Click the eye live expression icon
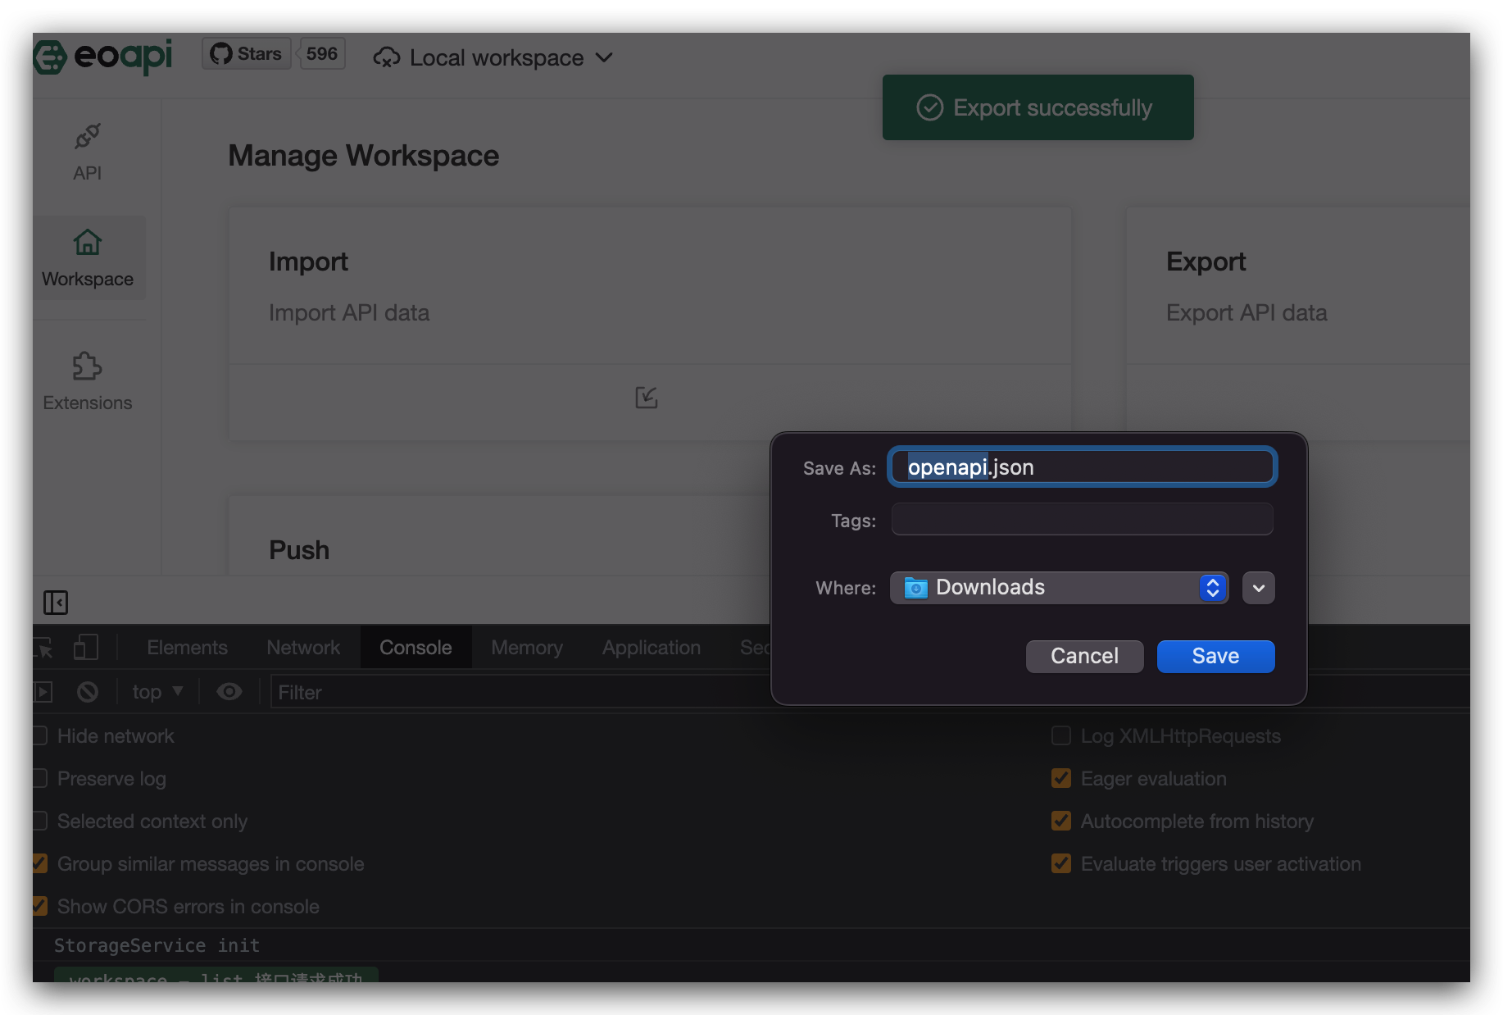The width and height of the screenshot is (1503, 1015). [229, 692]
